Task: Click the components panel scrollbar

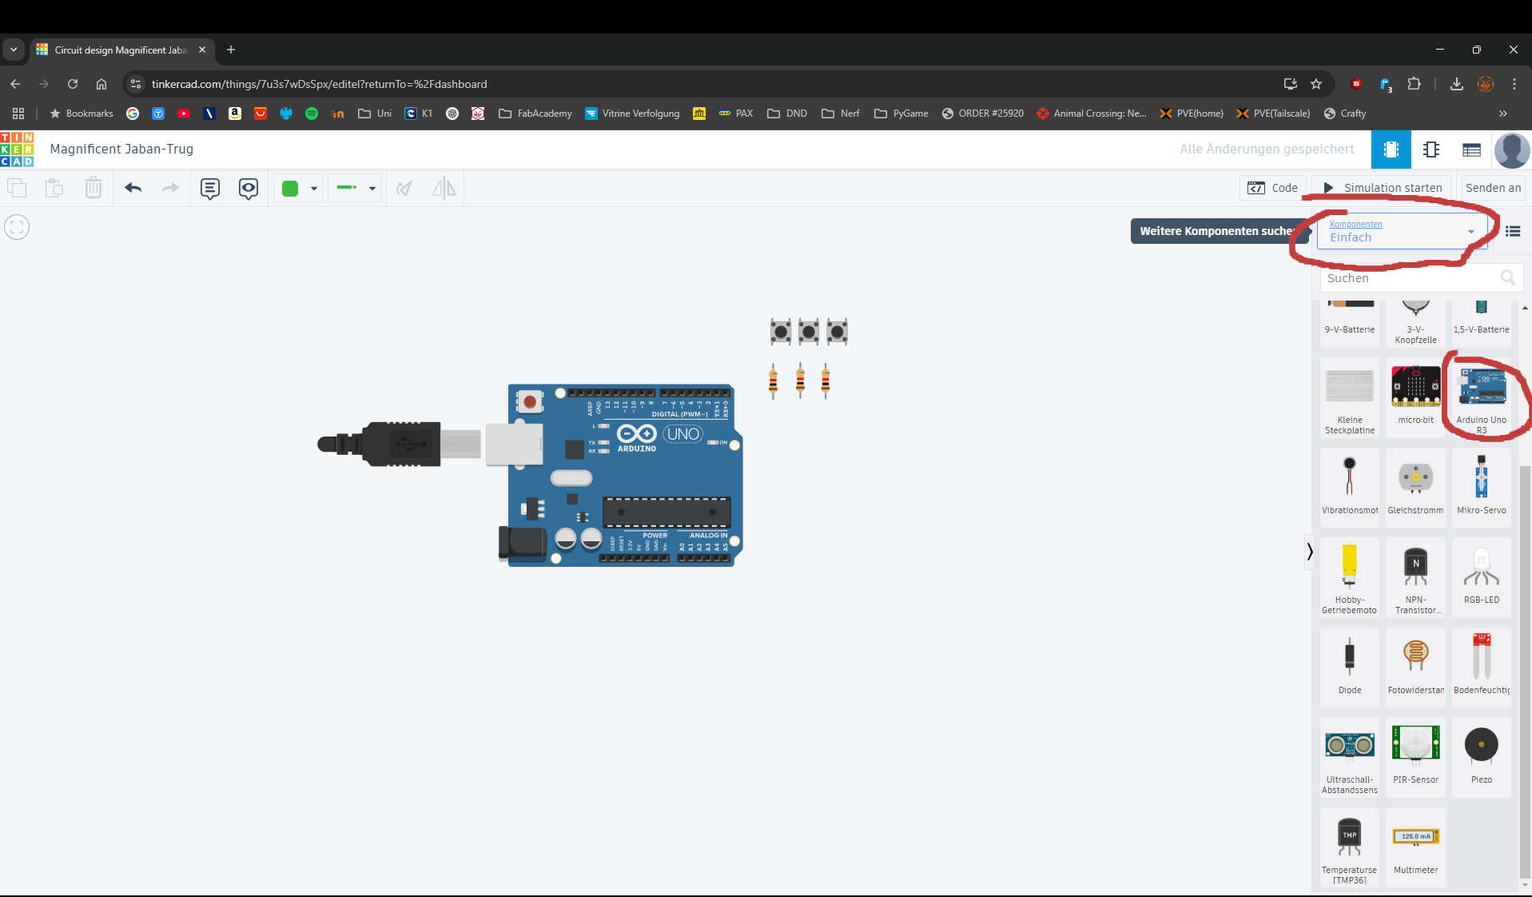Action: pos(1525,672)
